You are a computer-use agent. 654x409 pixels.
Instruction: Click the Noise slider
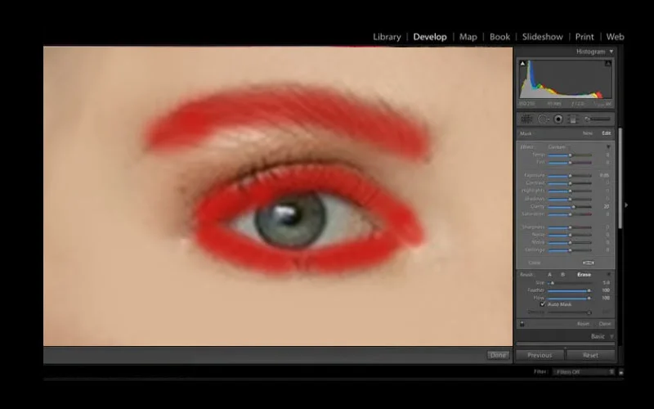click(x=570, y=235)
